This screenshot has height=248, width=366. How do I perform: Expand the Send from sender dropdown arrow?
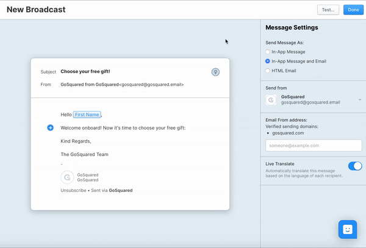tap(360, 100)
